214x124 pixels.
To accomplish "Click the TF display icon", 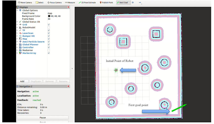I will point(20,30).
